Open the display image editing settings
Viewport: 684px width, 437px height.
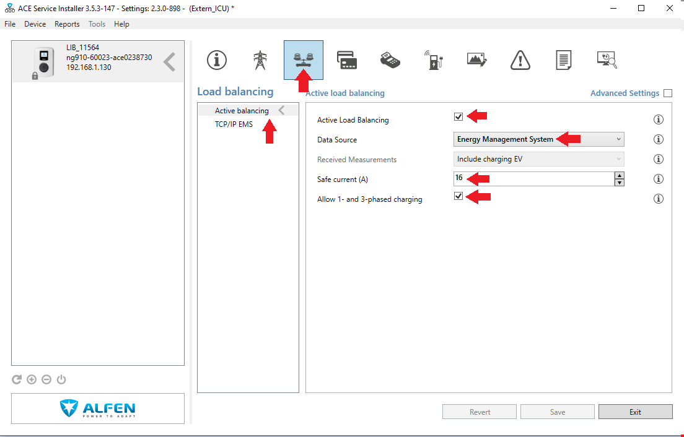coord(476,60)
